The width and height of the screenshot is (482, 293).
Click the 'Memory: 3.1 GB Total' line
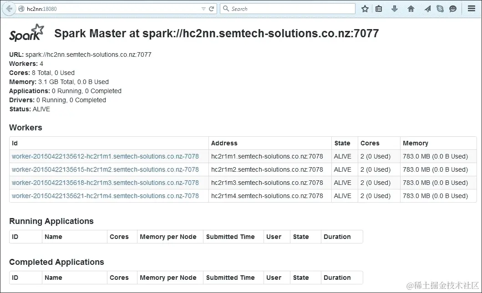[x=59, y=82]
